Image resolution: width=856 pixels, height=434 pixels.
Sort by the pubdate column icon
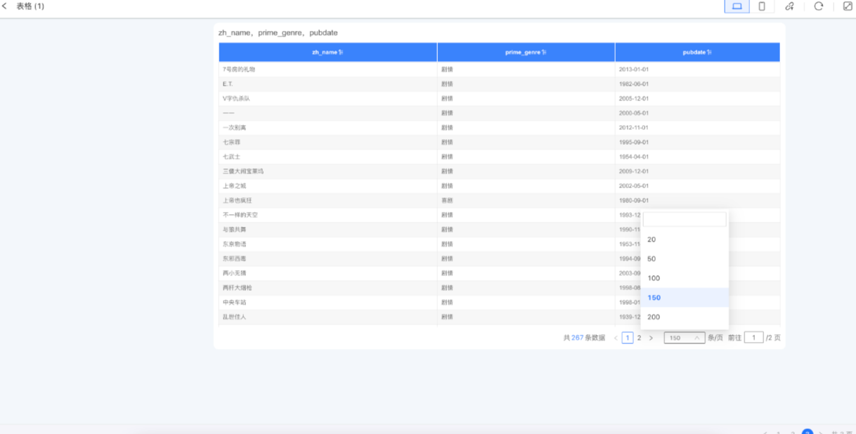(x=709, y=53)
